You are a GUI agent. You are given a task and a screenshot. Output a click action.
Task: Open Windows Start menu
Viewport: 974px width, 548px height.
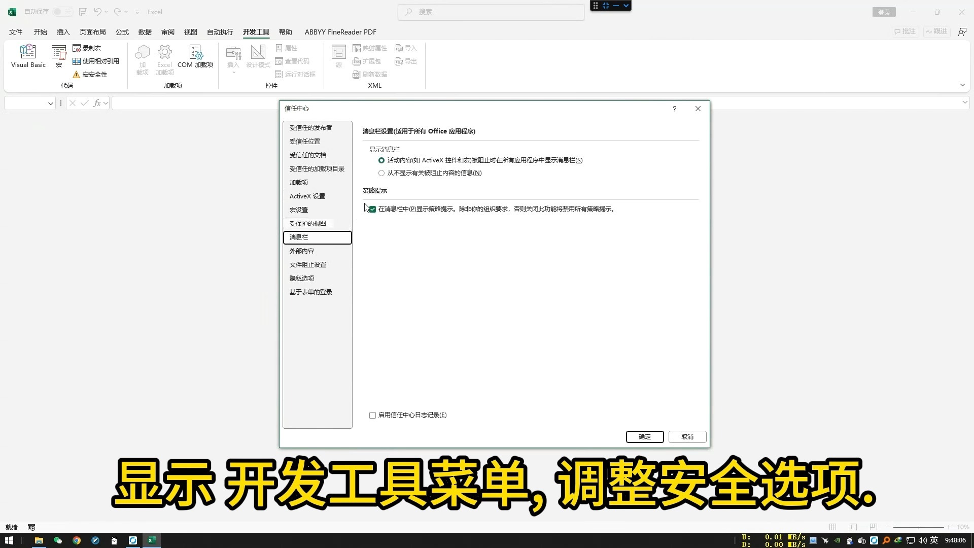(9, 540)
